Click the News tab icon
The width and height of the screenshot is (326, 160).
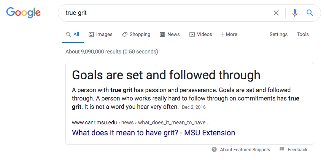click(162, 35)
